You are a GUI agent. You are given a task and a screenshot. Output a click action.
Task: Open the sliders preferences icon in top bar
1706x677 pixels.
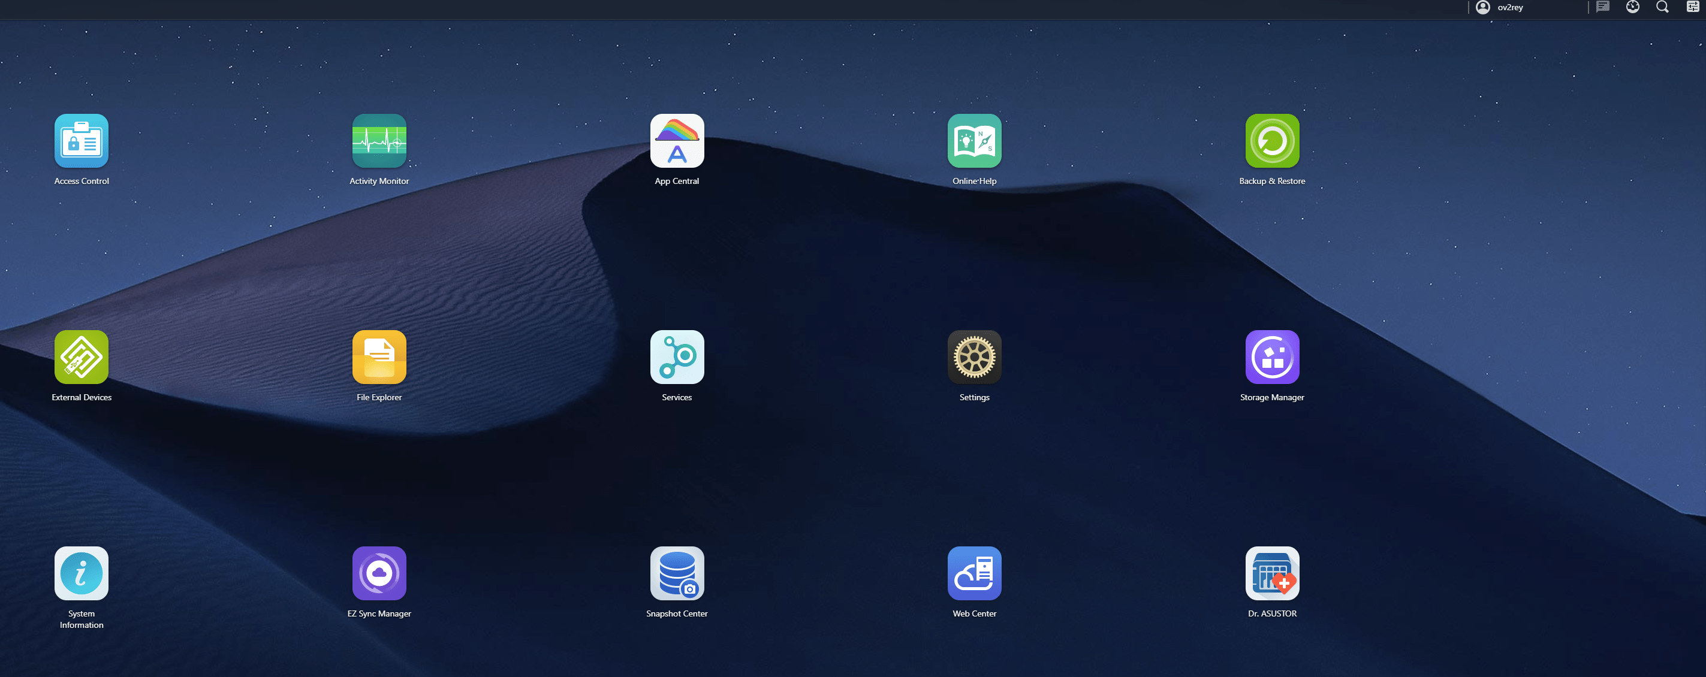click(x=1692, y=7)
